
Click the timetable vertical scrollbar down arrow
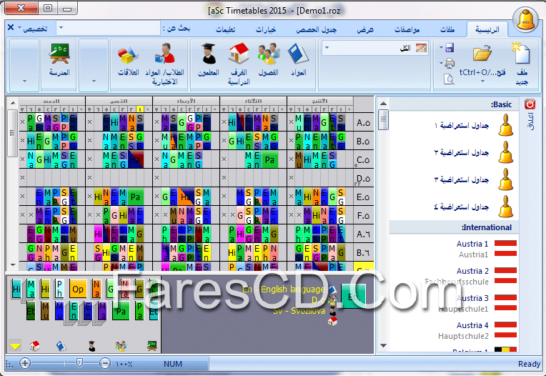click(13, 265)
